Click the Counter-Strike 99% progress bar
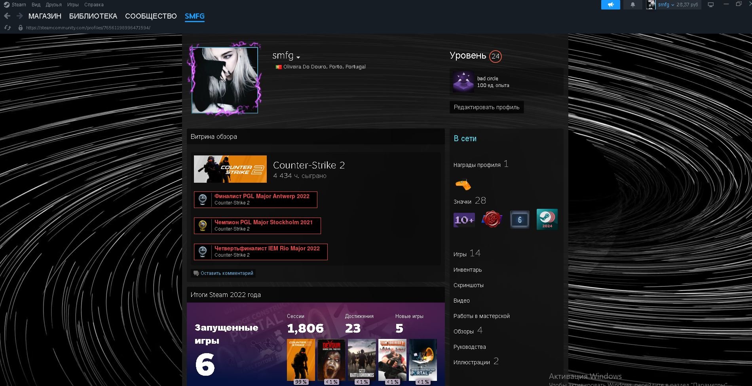The image size is (752, 386). pyautogui.click(x=301, y=382)
